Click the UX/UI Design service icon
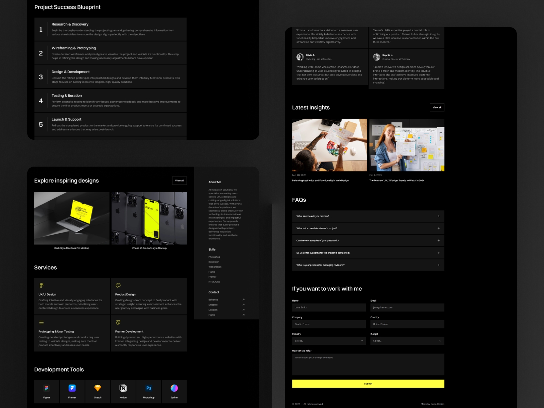 pyautogui.click(x=41, y=285)
